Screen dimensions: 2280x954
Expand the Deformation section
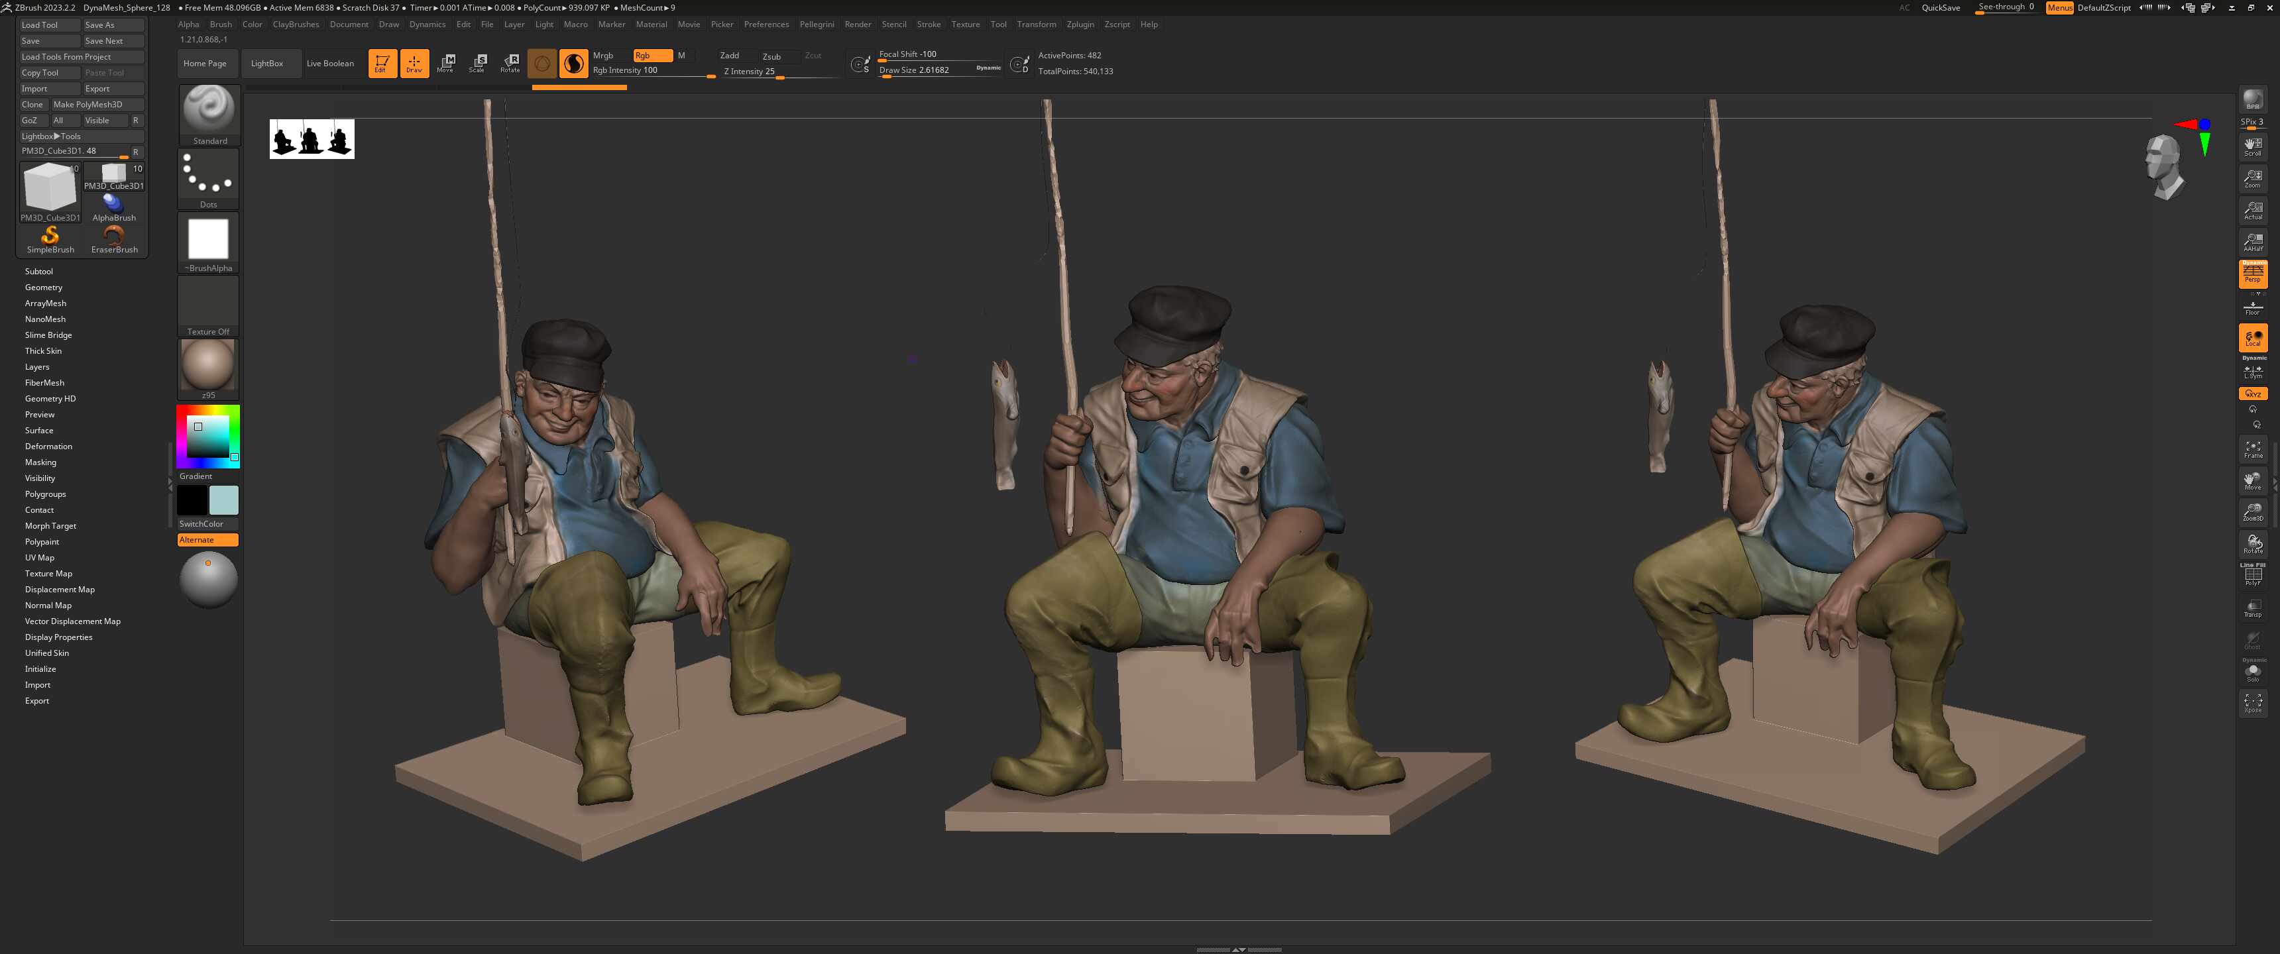tap(48, 446)
